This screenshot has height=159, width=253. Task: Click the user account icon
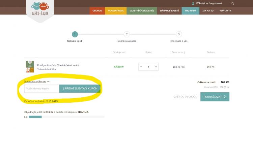point(193,3)
